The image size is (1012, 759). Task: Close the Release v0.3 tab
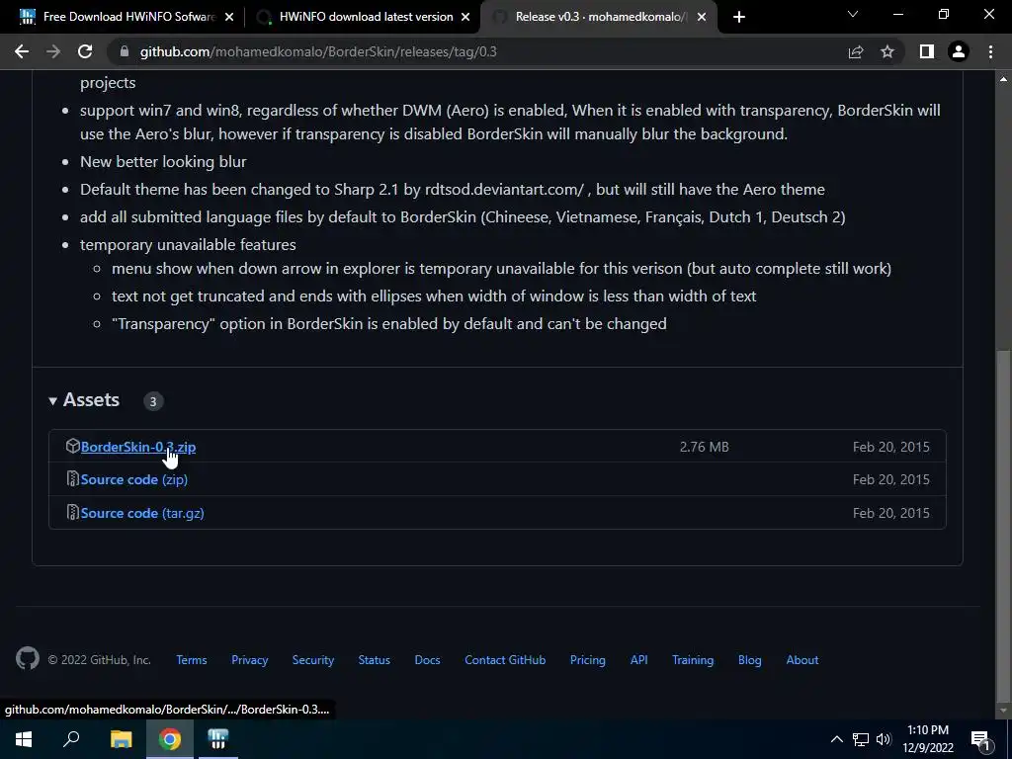pos(703,17)
